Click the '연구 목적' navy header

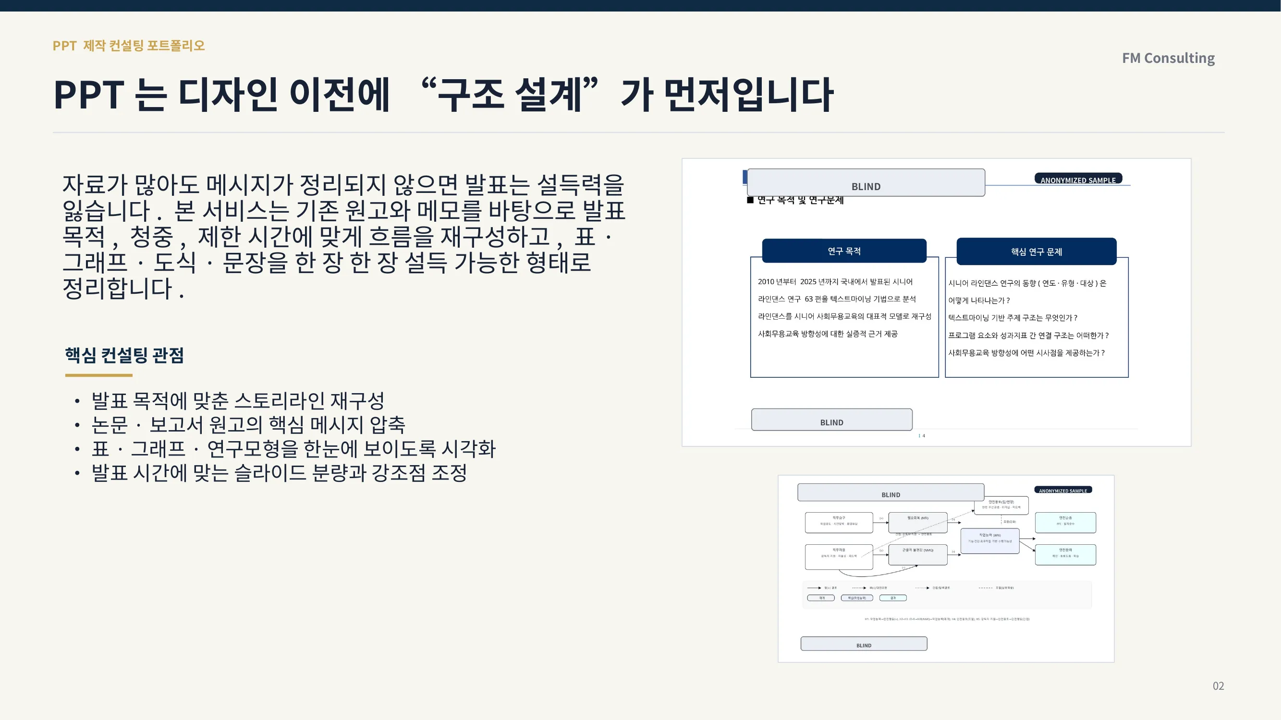point(844,251)
